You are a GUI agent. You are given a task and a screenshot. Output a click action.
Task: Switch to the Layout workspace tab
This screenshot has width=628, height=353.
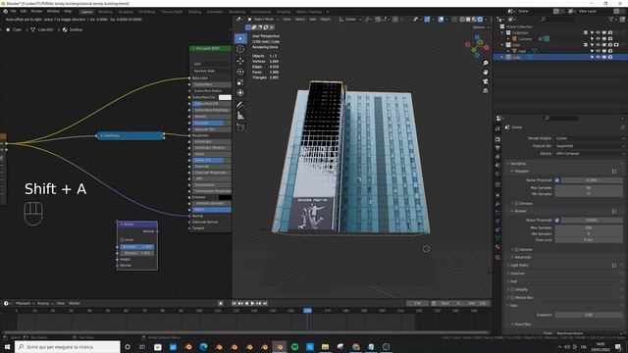tap(86, 12)
